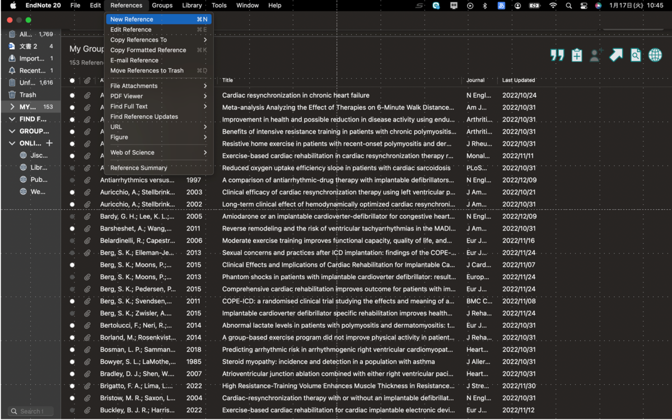Click paperclip for Bowyer, S. L. reference
The height and width of the screenshot is (420, 672).
[87, 362]
